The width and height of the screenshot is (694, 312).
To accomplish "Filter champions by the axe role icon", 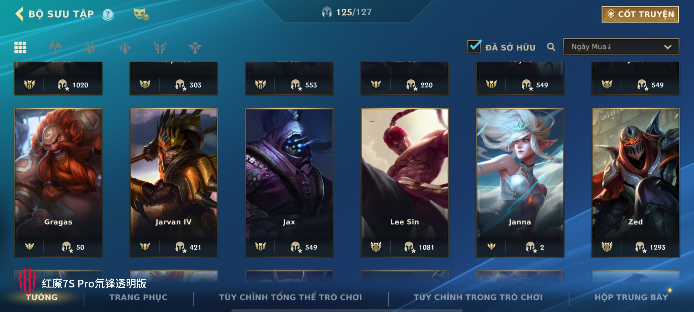I will coord(55,47).
